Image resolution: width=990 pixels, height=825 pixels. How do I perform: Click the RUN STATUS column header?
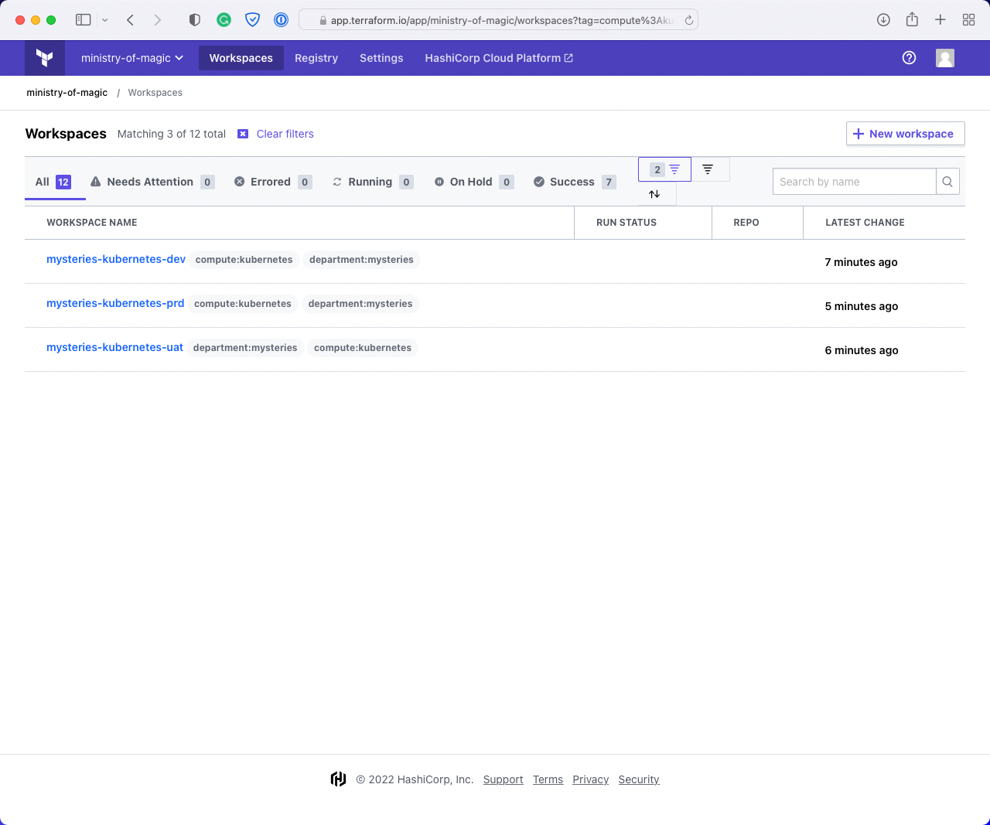(626, 223)
